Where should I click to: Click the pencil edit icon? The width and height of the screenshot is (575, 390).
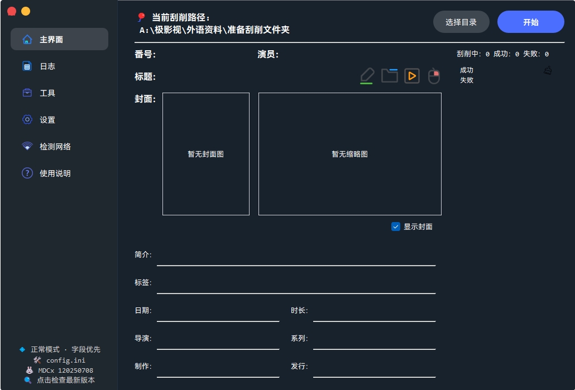click(367, 76)
